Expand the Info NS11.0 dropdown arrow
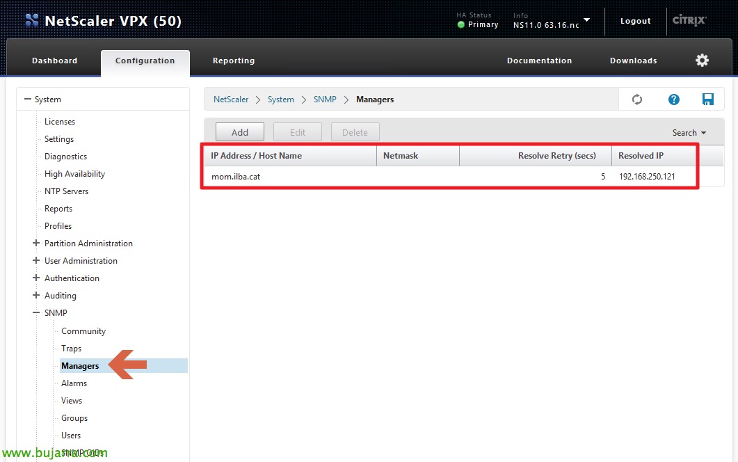738x462 pixels. point(586,19)
